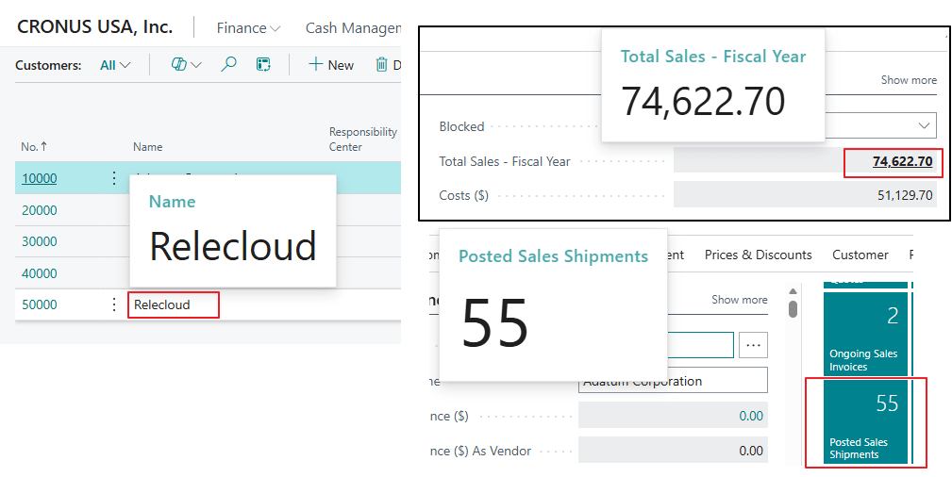This screenshot has width=952, height=477.
Task: Click the ellipsis lookup button beside field
Action: [753, 345]
